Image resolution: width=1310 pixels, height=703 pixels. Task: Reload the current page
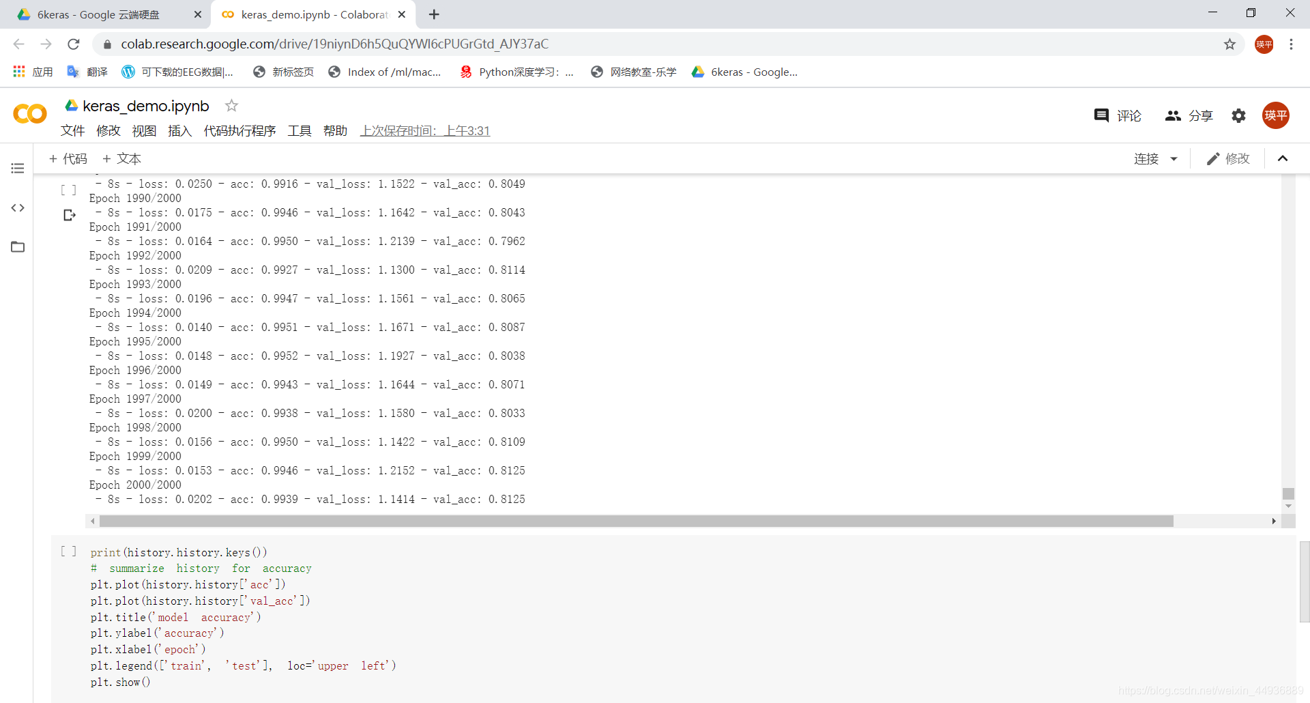click(x=74, y=44)
